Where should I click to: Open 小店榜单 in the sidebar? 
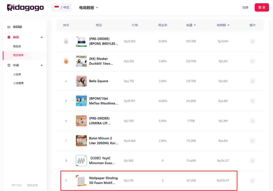[18, 83]
